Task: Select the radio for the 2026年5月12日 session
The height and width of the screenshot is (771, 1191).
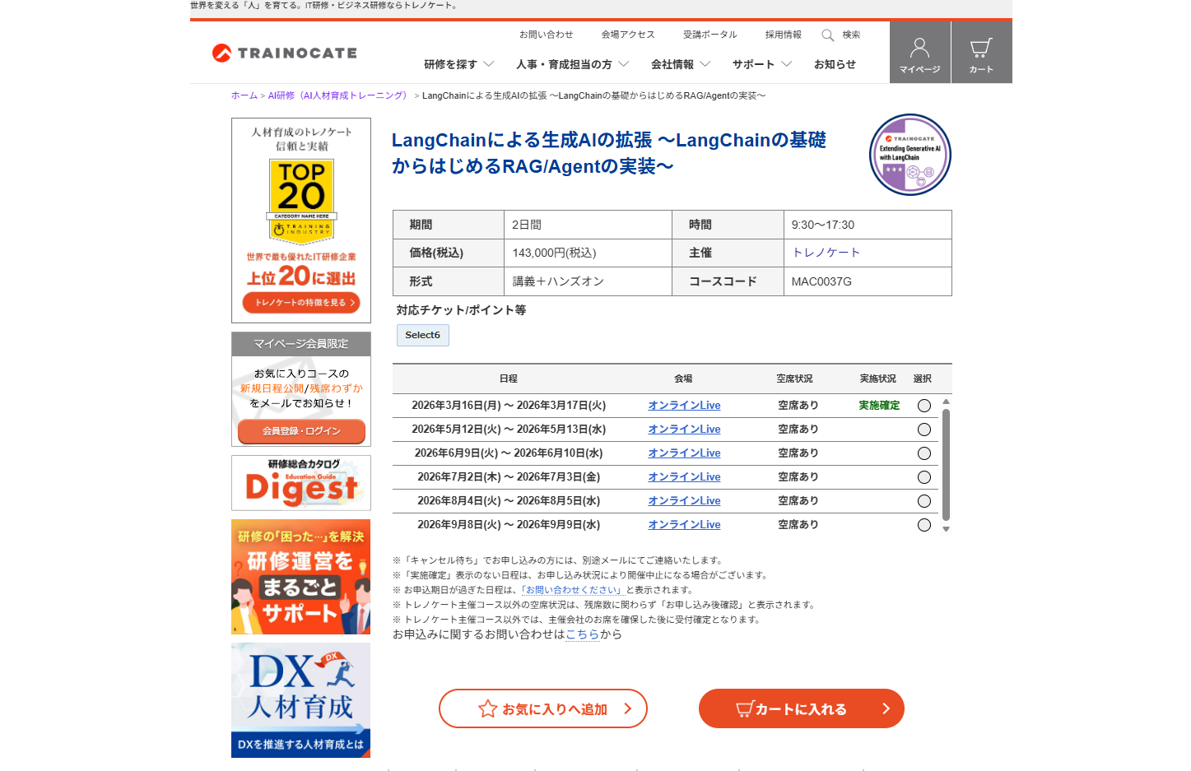Action: (923, 429)
